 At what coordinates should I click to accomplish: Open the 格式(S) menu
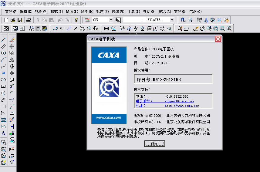tap(57, 12)
